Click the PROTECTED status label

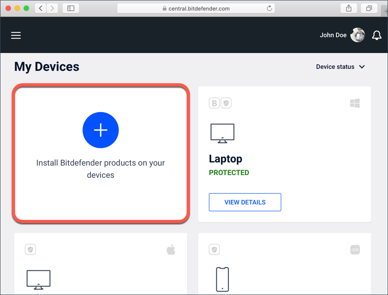229,172
